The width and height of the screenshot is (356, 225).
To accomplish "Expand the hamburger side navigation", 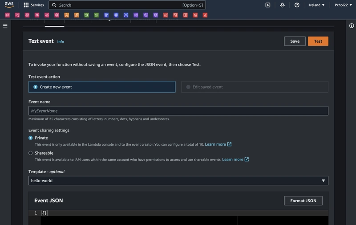I will (5, 26).
